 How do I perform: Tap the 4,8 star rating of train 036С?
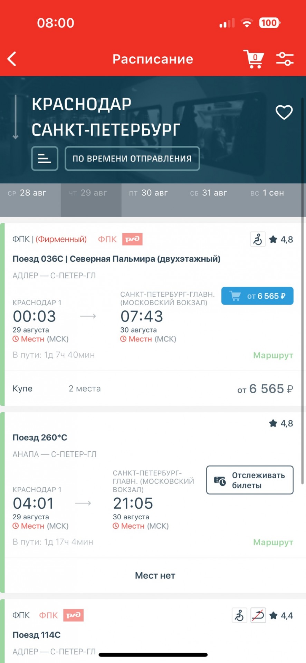coord(281,239)
